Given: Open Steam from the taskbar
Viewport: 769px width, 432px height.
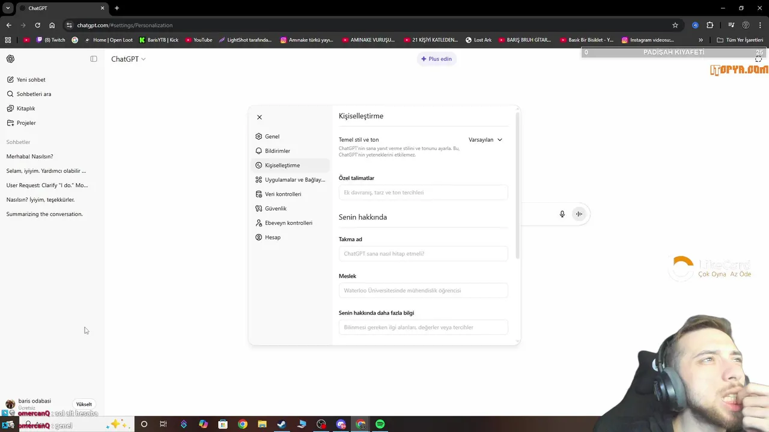Looking at the screenshot, I should point(281,424).
